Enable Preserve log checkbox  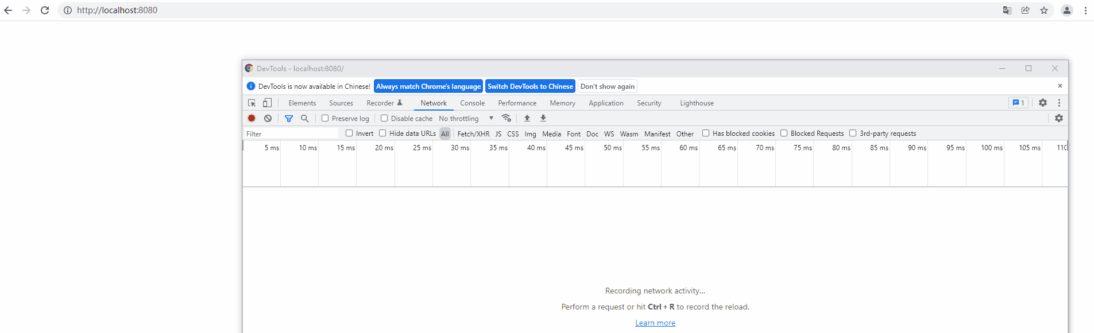[325, 118]
